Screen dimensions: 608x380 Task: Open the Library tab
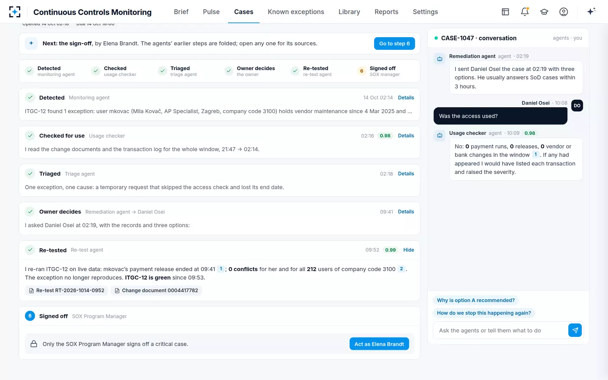pos(349,12)
